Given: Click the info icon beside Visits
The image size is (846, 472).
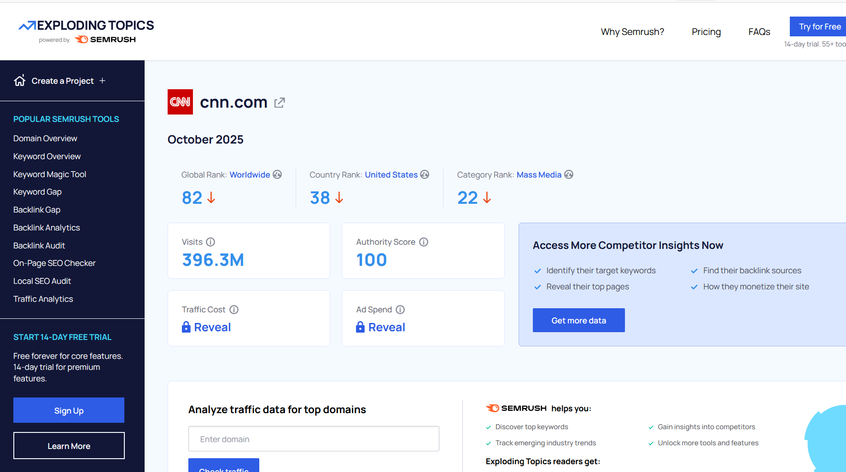Looking at the screenshot, I should (210, 242).
